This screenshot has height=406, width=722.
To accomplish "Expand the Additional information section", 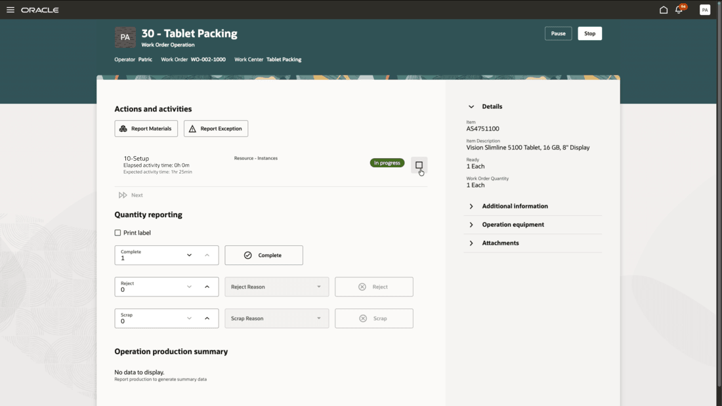I will point(471,206).
